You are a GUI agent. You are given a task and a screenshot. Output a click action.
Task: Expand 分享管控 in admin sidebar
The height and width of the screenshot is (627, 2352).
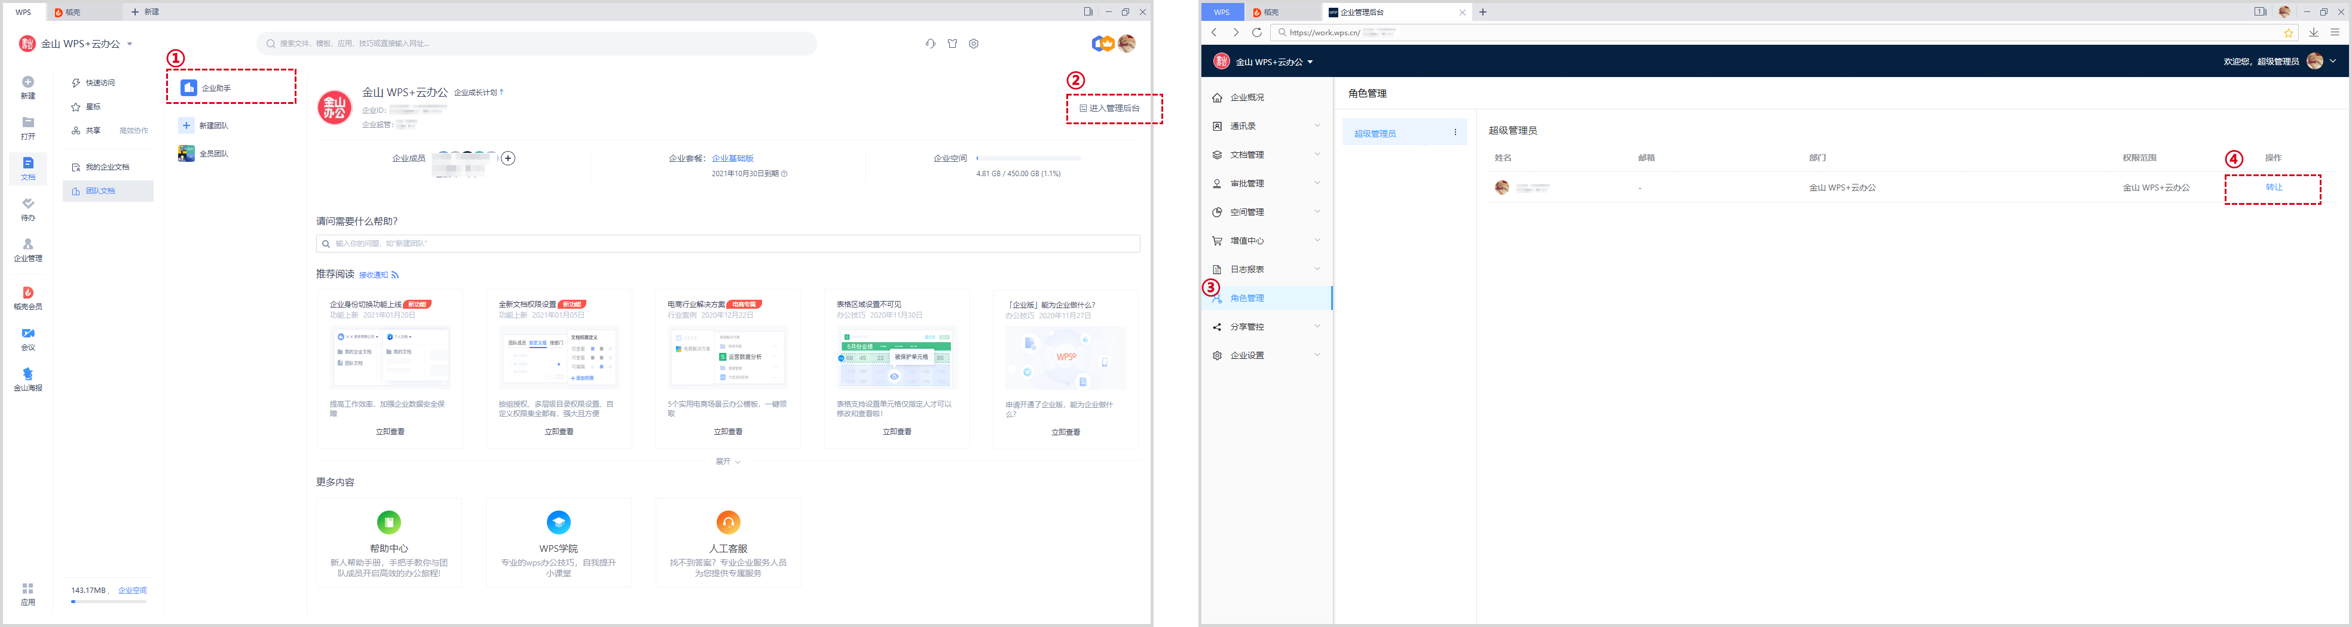[1267, 327]
